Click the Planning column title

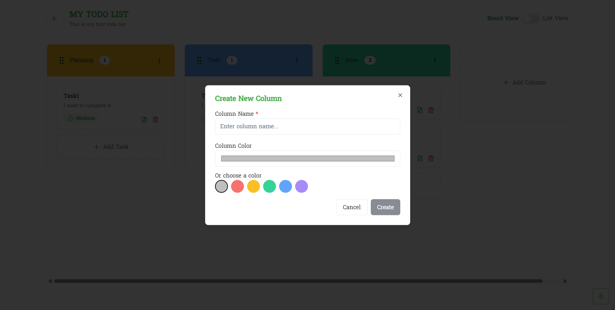click(81, 60)
